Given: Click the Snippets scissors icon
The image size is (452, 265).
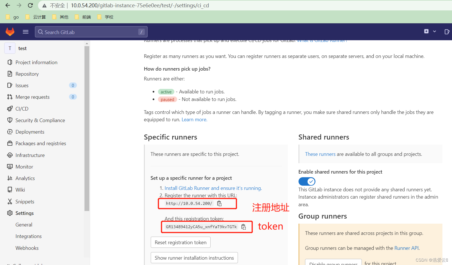Looking at the screenshot, I should pyautogui.click(x=10, y=201).
